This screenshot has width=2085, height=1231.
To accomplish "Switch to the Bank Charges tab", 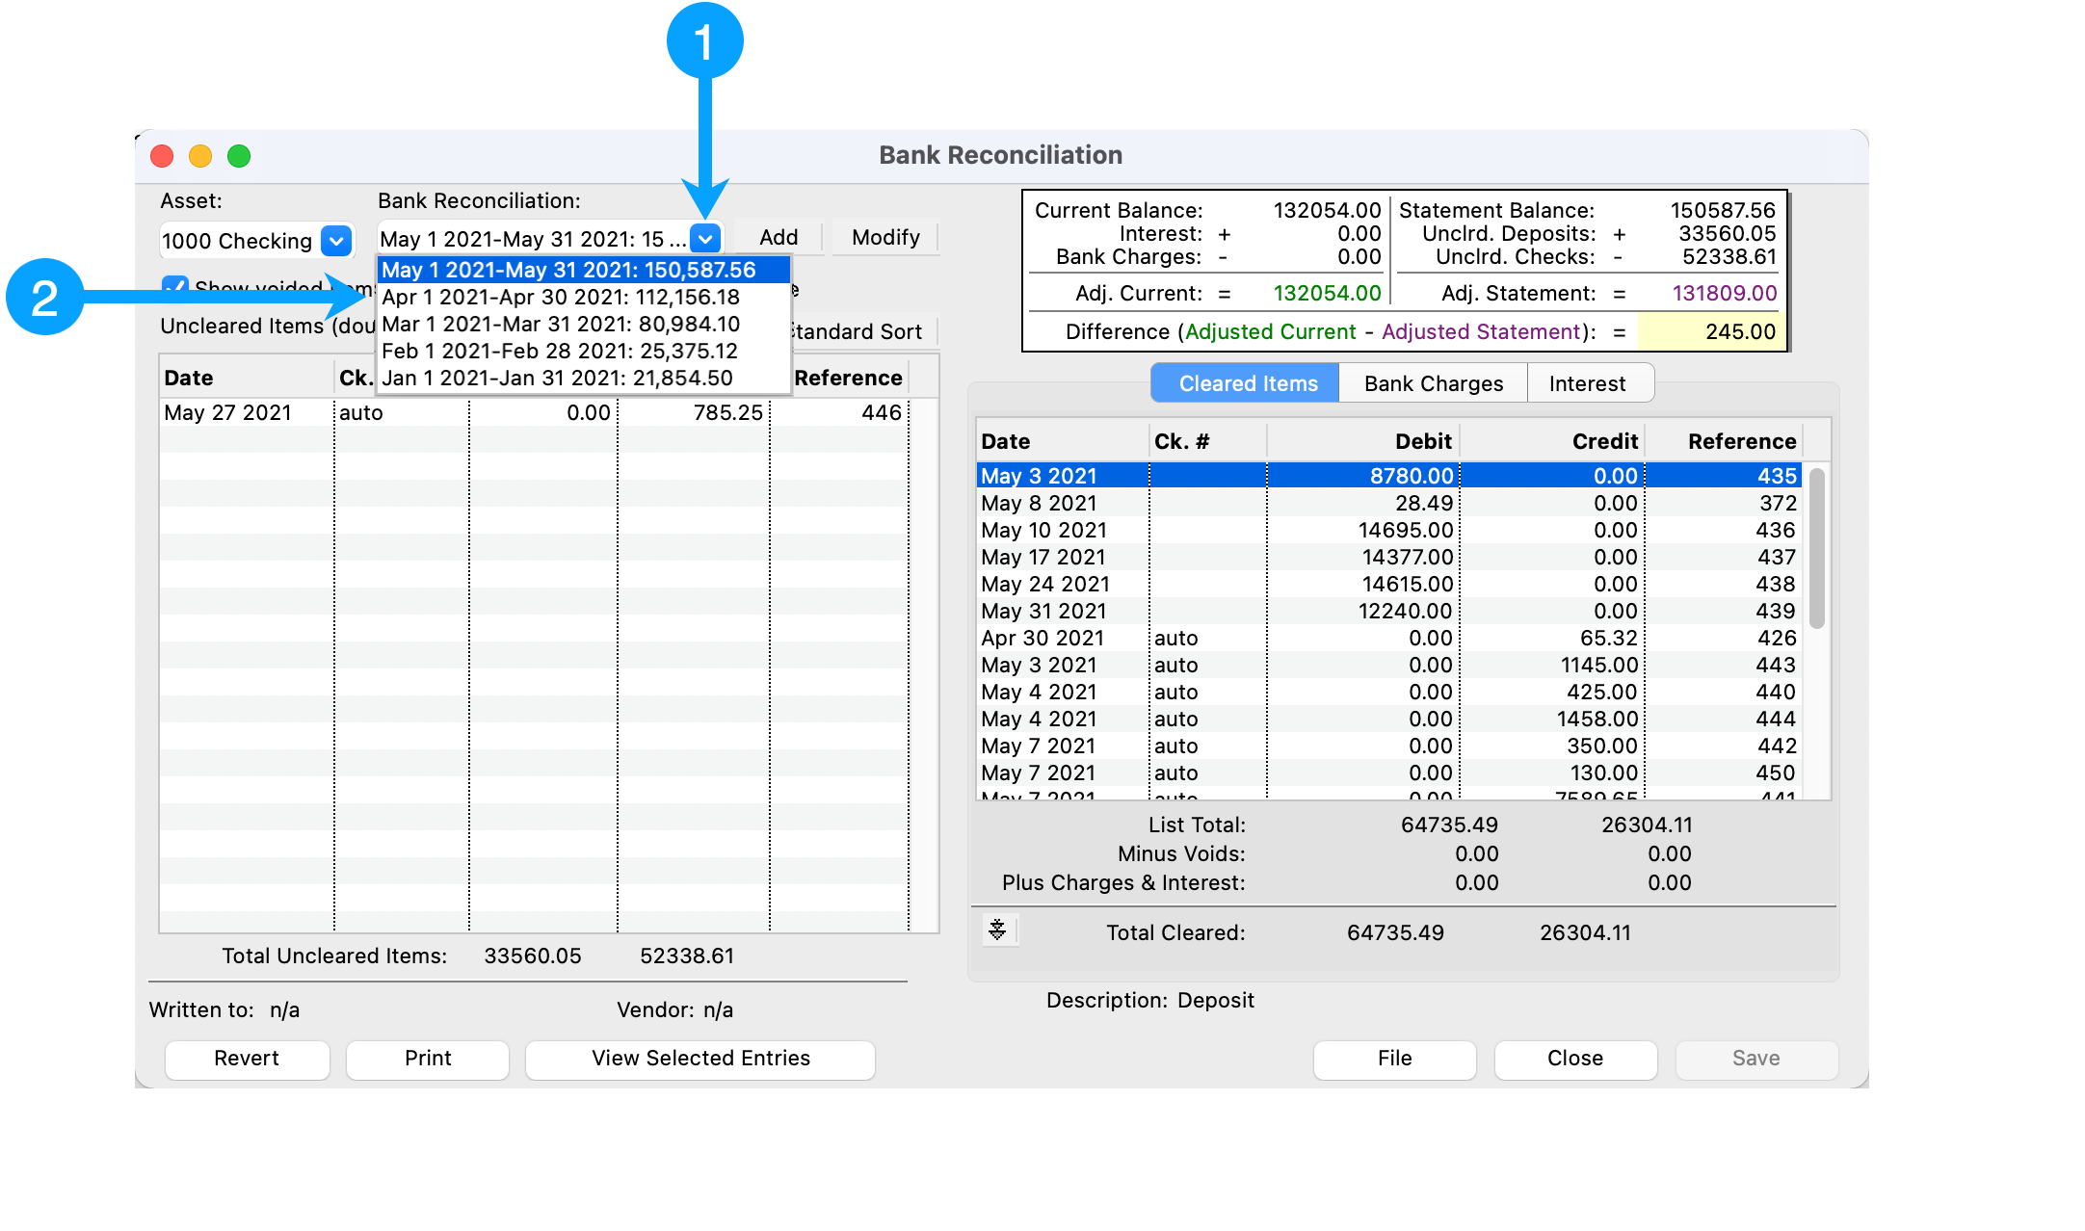I will click(x=1433, y=383).
